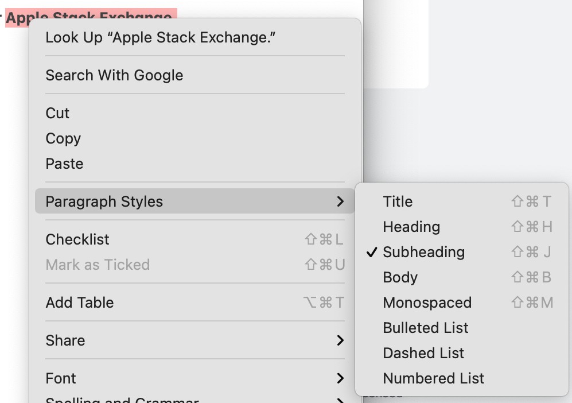Switch to a Numbered List
This screenshot has height=403, width=572.
click(433, 378)
